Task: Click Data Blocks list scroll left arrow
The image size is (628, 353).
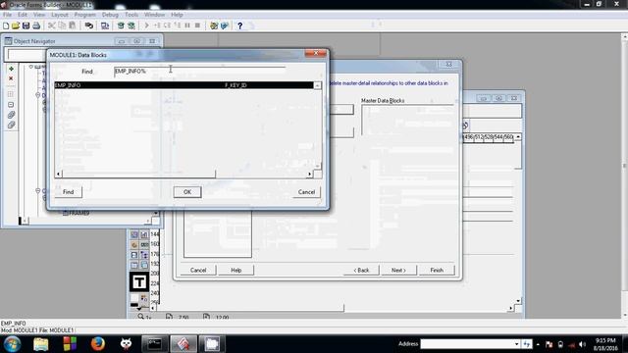Action: 59,174
